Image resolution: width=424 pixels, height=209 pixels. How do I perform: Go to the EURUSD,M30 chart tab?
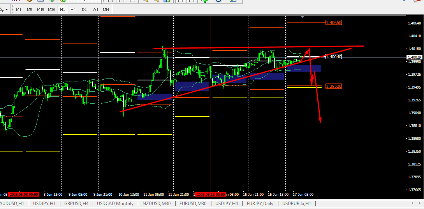[x=193, y=203]
